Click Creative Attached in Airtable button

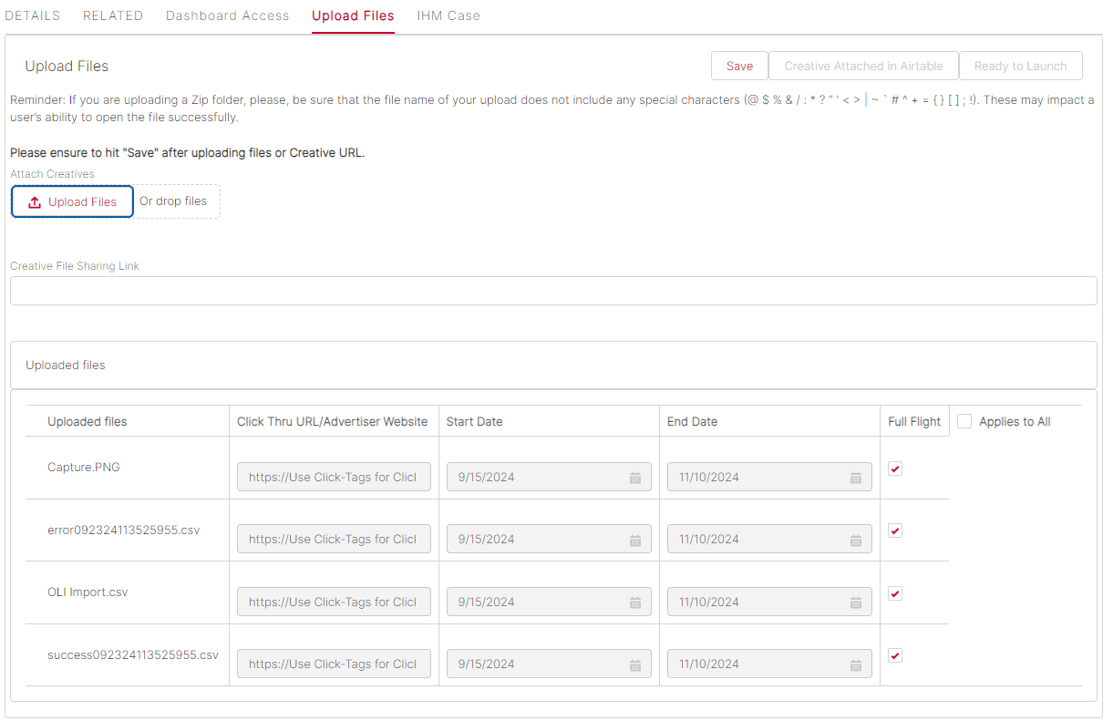863,66
